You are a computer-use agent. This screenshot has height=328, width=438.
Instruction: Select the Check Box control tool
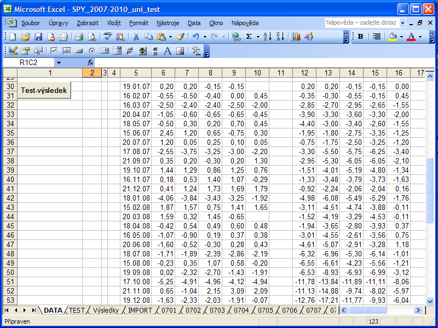tap(54, 51)
